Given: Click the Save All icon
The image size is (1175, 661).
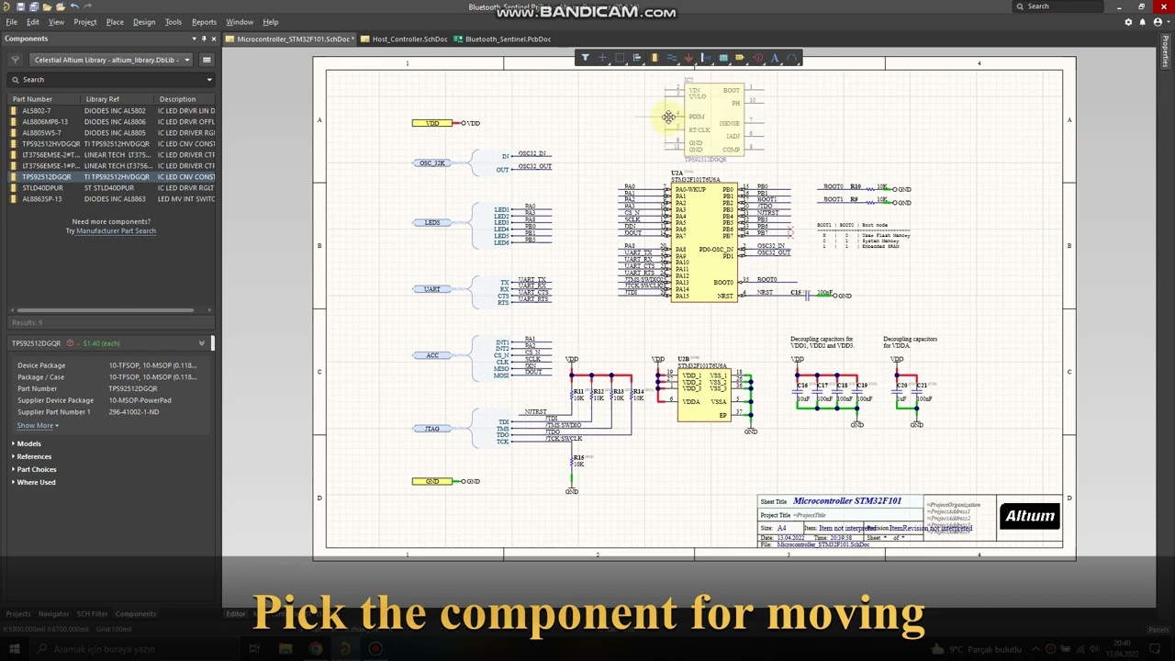Looking at the screenshot, I should pyautogui.click(x=34, y=6).
